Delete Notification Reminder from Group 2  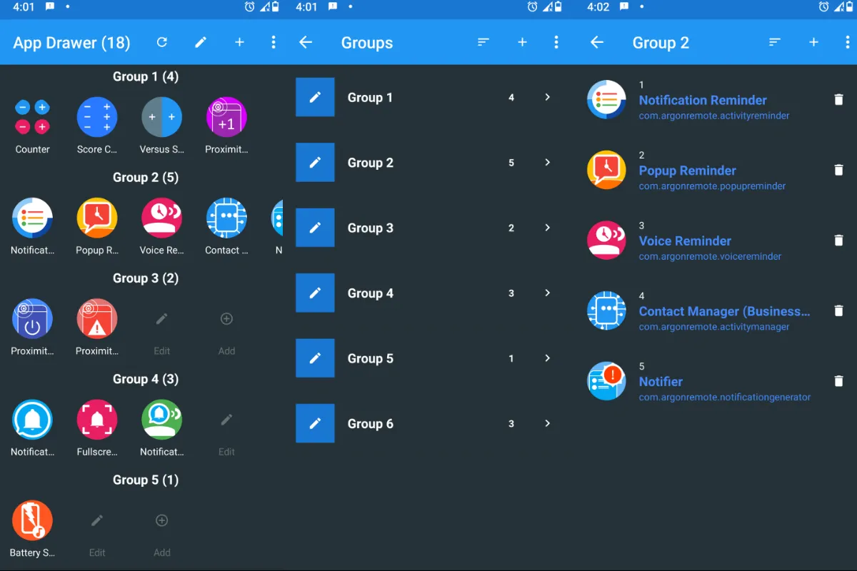tap(838, 100)
